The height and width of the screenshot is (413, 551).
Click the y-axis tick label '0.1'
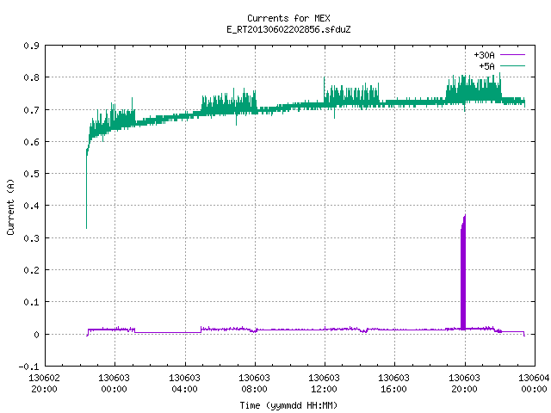[31, 302]
